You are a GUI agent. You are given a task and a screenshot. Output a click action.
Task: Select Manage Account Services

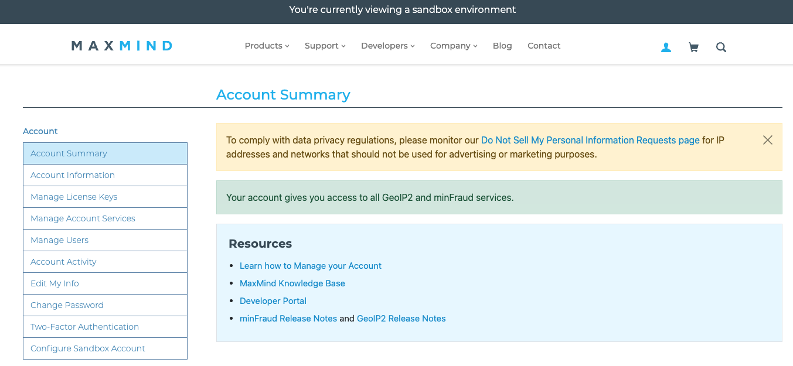coord(83,218)
